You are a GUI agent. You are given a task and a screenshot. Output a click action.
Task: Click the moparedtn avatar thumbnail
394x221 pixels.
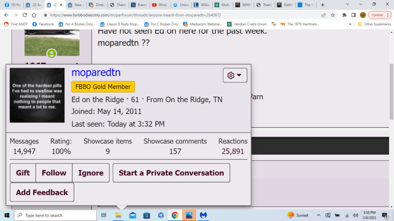[x=37, y=95]
